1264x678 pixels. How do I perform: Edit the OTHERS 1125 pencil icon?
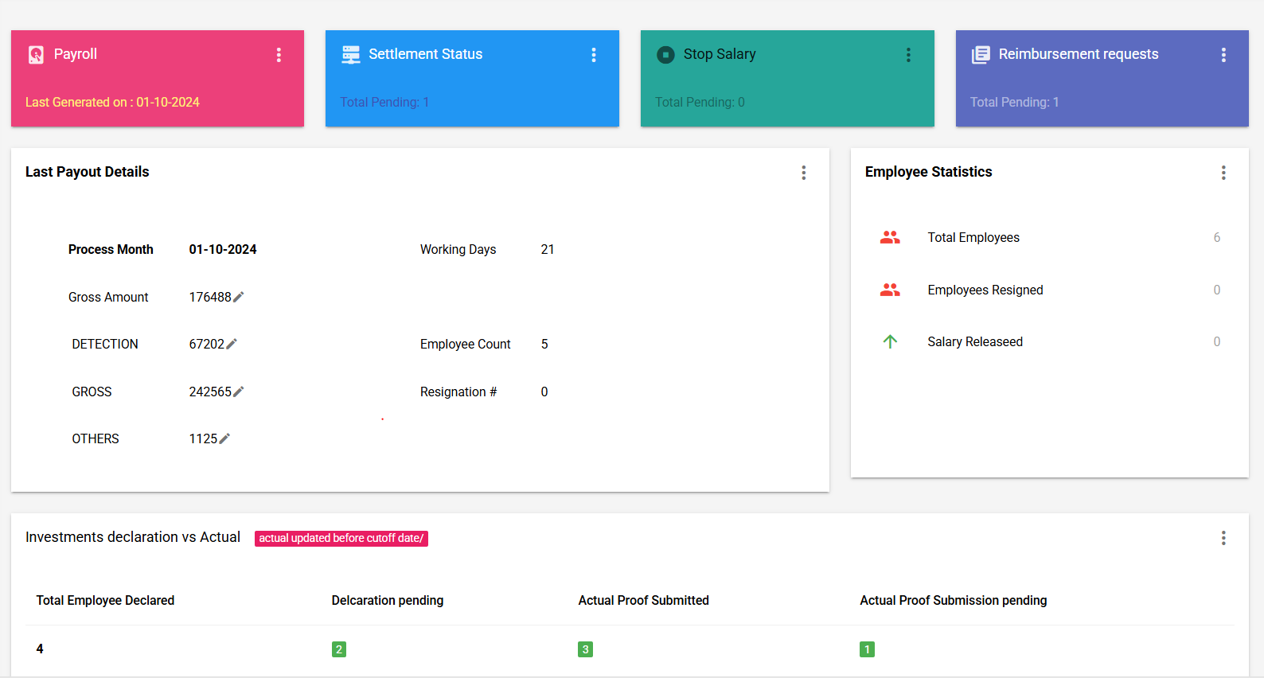pyautogui.click(x=224, y=438)
